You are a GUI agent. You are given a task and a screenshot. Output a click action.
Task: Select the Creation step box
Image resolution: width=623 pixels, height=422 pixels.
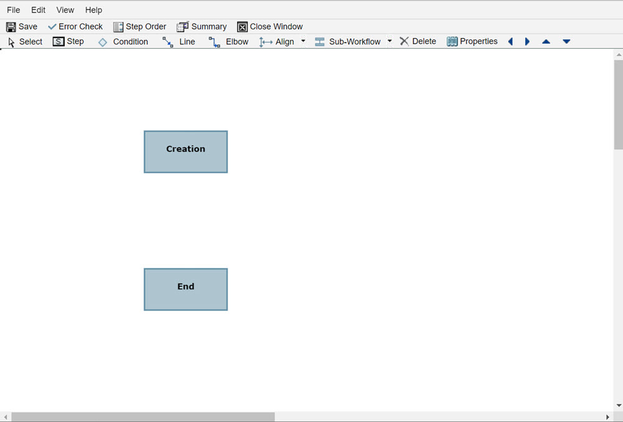(185, 151)
